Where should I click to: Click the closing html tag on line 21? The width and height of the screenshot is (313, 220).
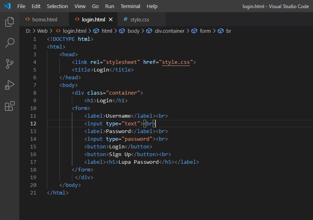click(x=58, y=192)
